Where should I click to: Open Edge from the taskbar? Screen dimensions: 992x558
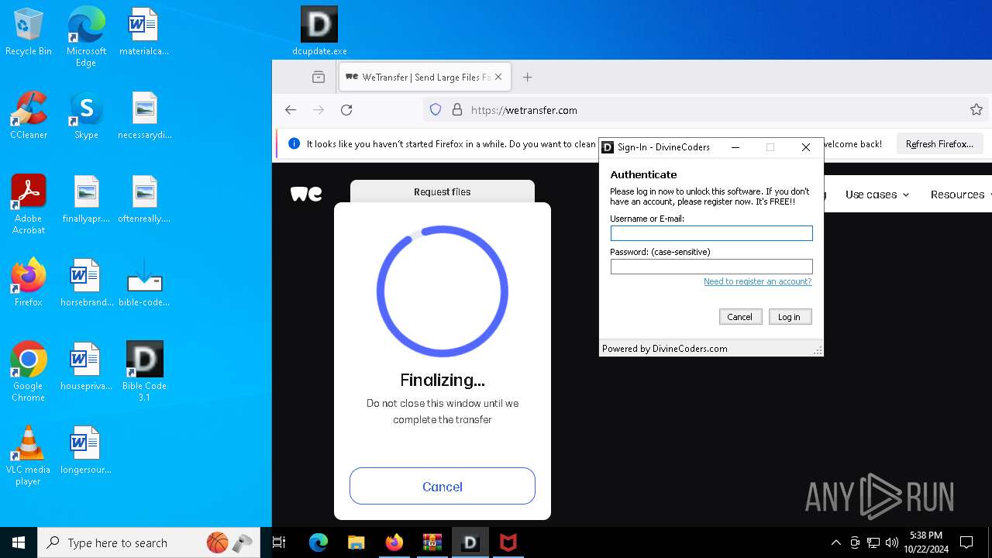coord(319,542)
